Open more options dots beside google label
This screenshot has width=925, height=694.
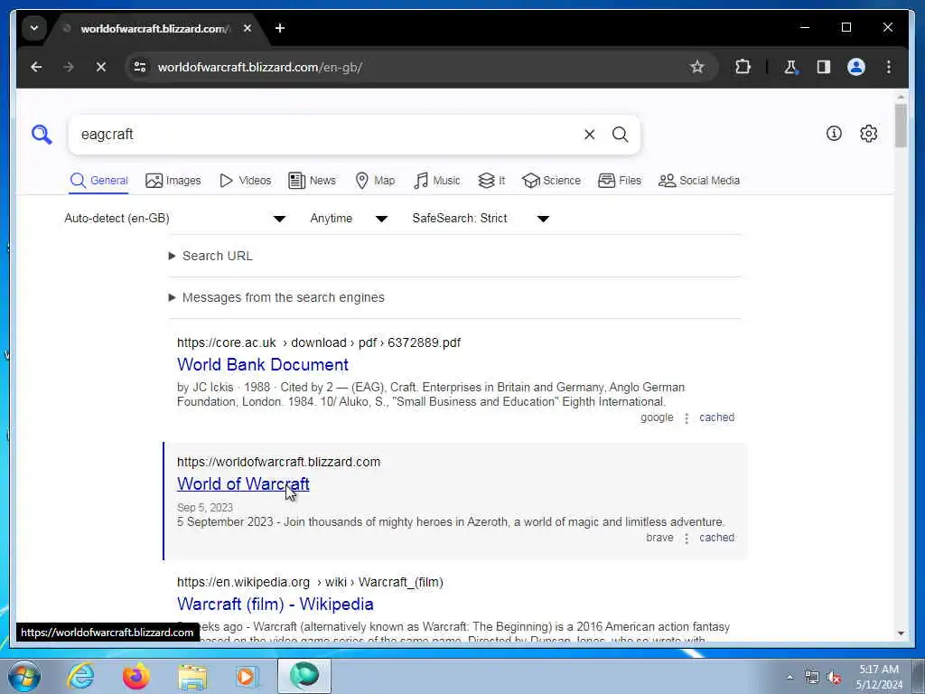(x=687, y=418)
